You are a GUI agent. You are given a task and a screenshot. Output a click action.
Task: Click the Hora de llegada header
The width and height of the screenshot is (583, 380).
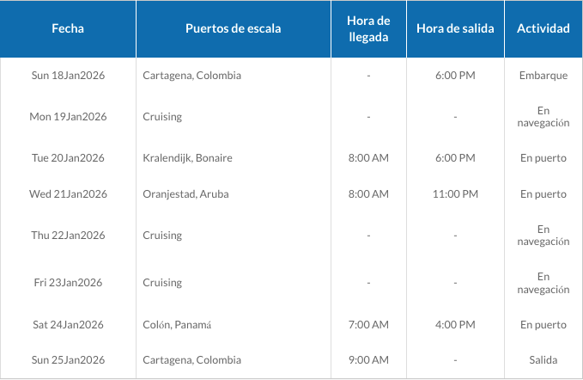click(368, 28)
